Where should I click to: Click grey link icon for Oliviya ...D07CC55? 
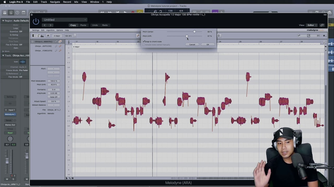[x=56, y=46]
